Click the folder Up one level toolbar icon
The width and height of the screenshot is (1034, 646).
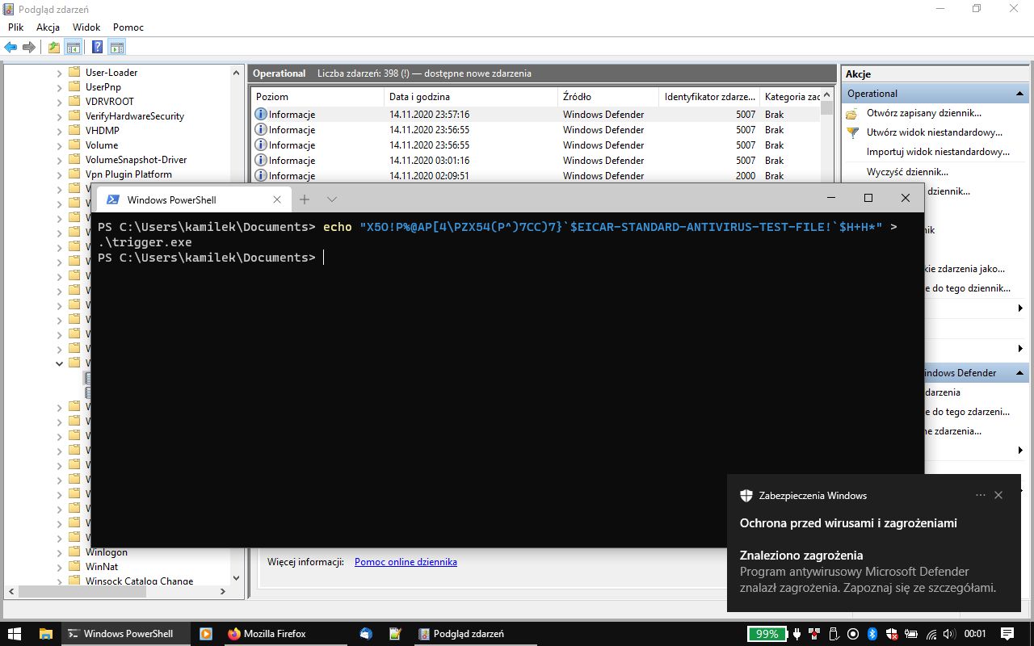click(x=53, y=47)
